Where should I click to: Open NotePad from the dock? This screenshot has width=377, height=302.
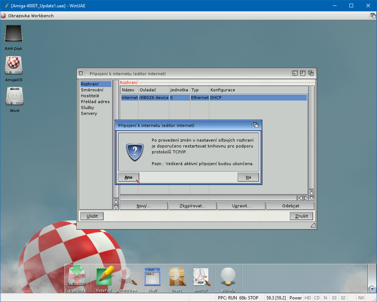[104, 277]
